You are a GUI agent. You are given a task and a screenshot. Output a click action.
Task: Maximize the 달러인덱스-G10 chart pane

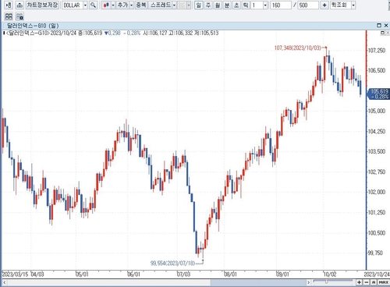(379, 25)
